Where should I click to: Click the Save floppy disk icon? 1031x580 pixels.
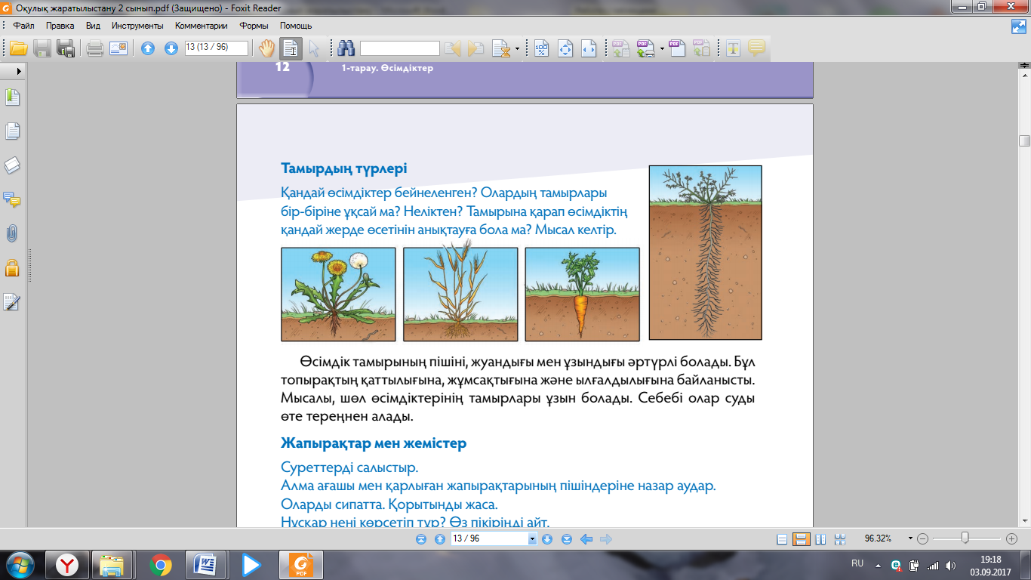click(x=42, y=48)
